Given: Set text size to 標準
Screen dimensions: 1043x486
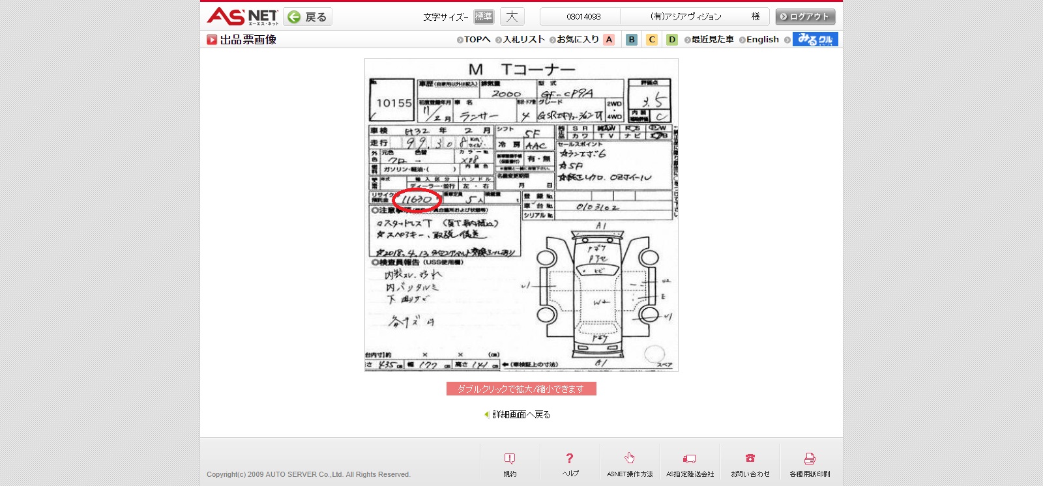Looking at the screenshot, I should tap(484, 16).
